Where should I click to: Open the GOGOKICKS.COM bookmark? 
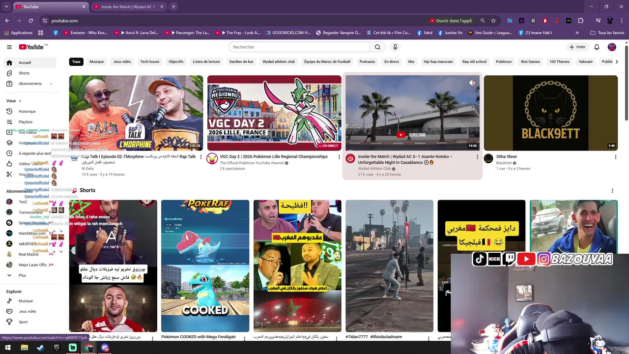287,33
